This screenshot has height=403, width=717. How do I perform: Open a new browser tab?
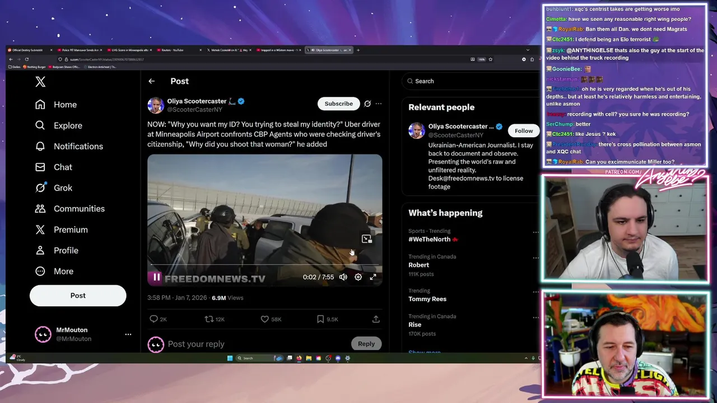tap(358, 50)
